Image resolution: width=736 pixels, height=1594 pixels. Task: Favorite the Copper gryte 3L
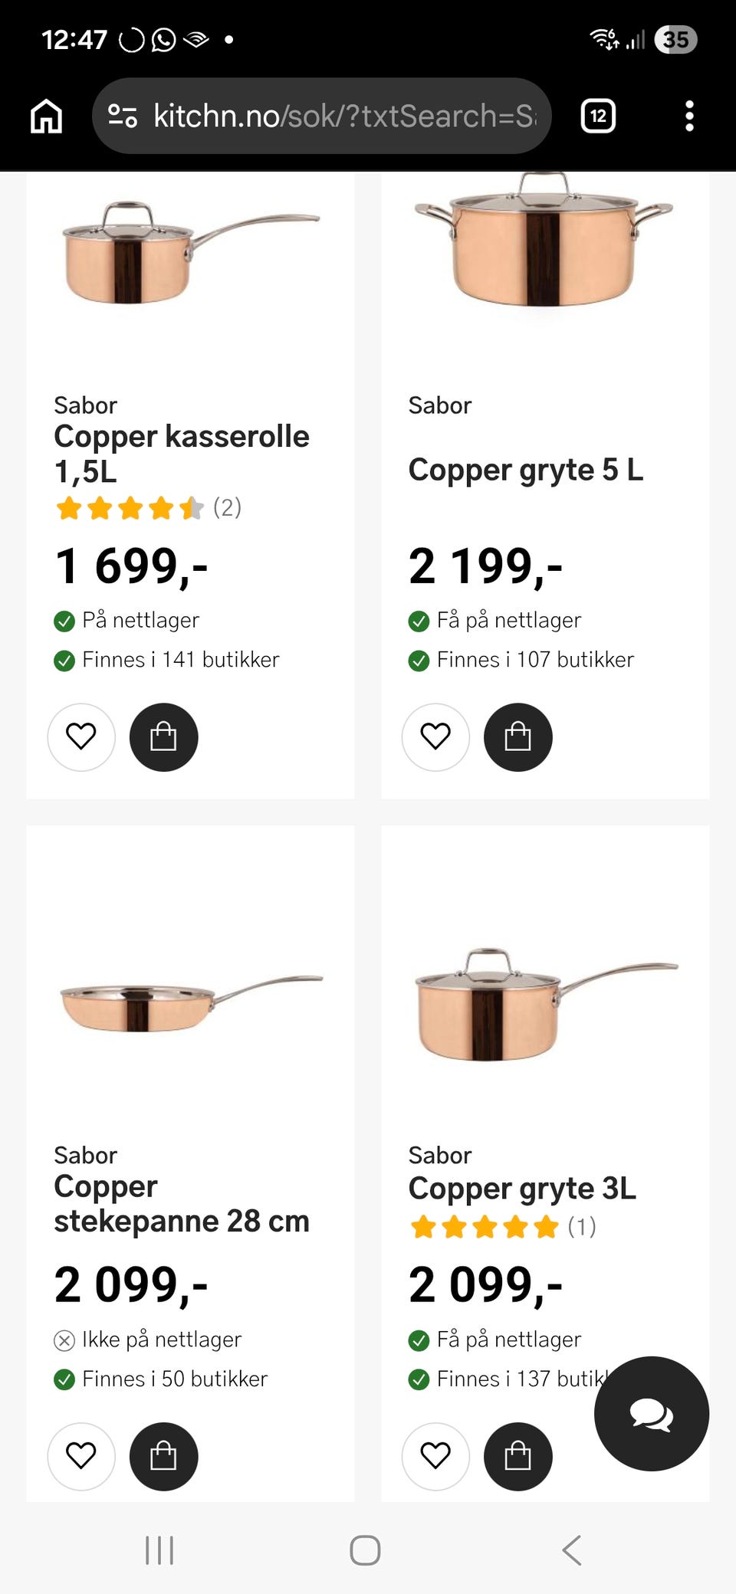[435, 1457]
